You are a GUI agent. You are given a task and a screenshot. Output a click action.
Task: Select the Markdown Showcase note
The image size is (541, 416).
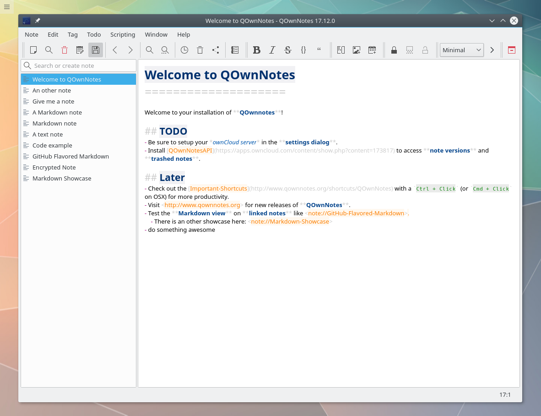(x=62, y=178)
